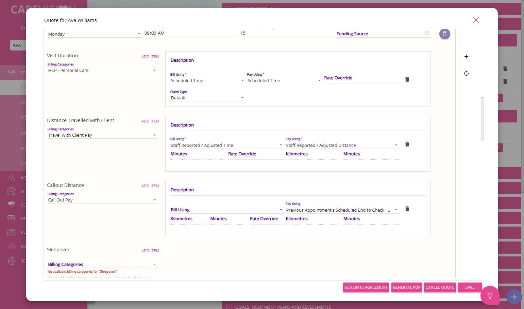Open the Funding Source dropdown

383,34
